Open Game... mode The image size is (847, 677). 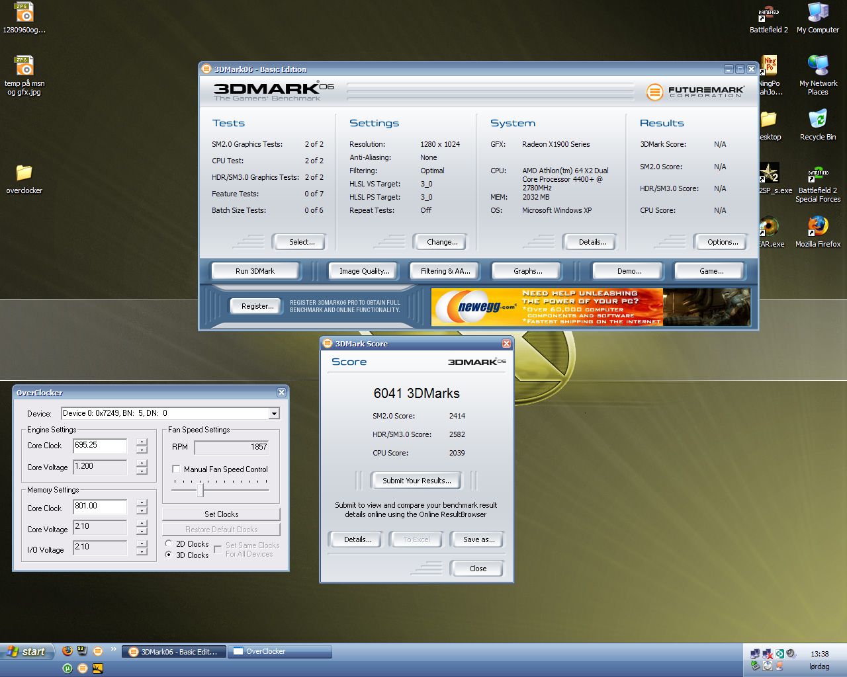(711, 271)
